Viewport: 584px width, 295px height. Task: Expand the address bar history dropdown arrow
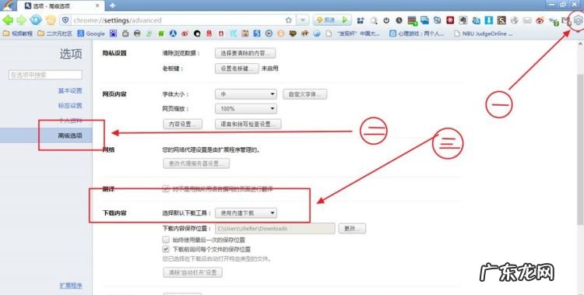(303, 20)
